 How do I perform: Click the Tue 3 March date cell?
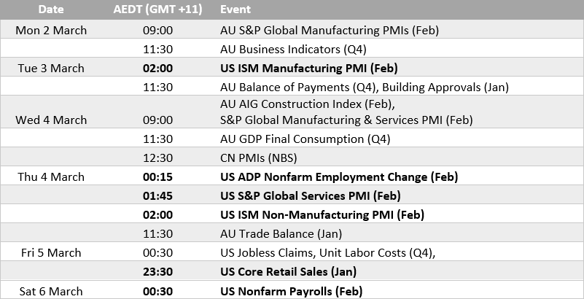point(51,68)
